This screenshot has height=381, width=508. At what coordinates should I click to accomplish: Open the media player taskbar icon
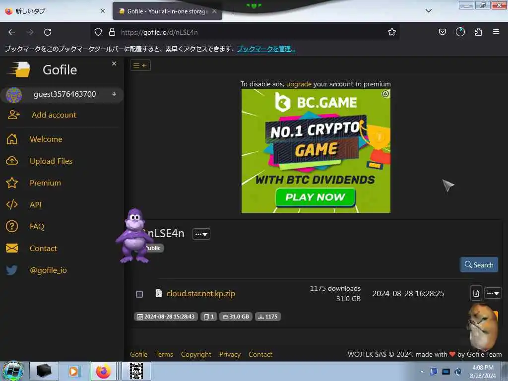point(73,371)
